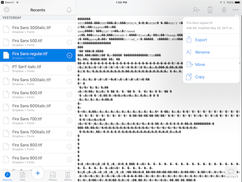Viewport: 242px width, 182px height.
Task: Tap the trash delete icon
Action: [224, 10]
